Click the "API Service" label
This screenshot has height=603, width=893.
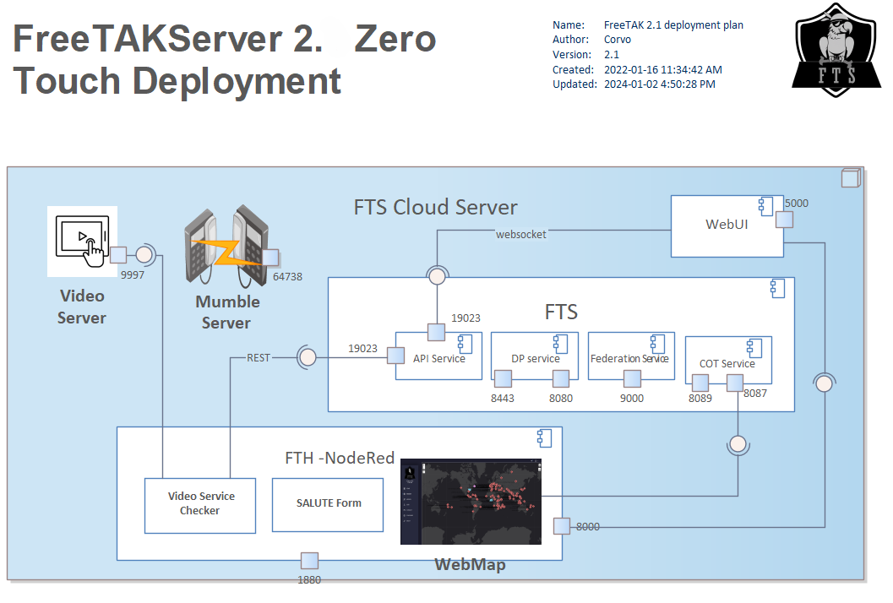tap(439, 359)
